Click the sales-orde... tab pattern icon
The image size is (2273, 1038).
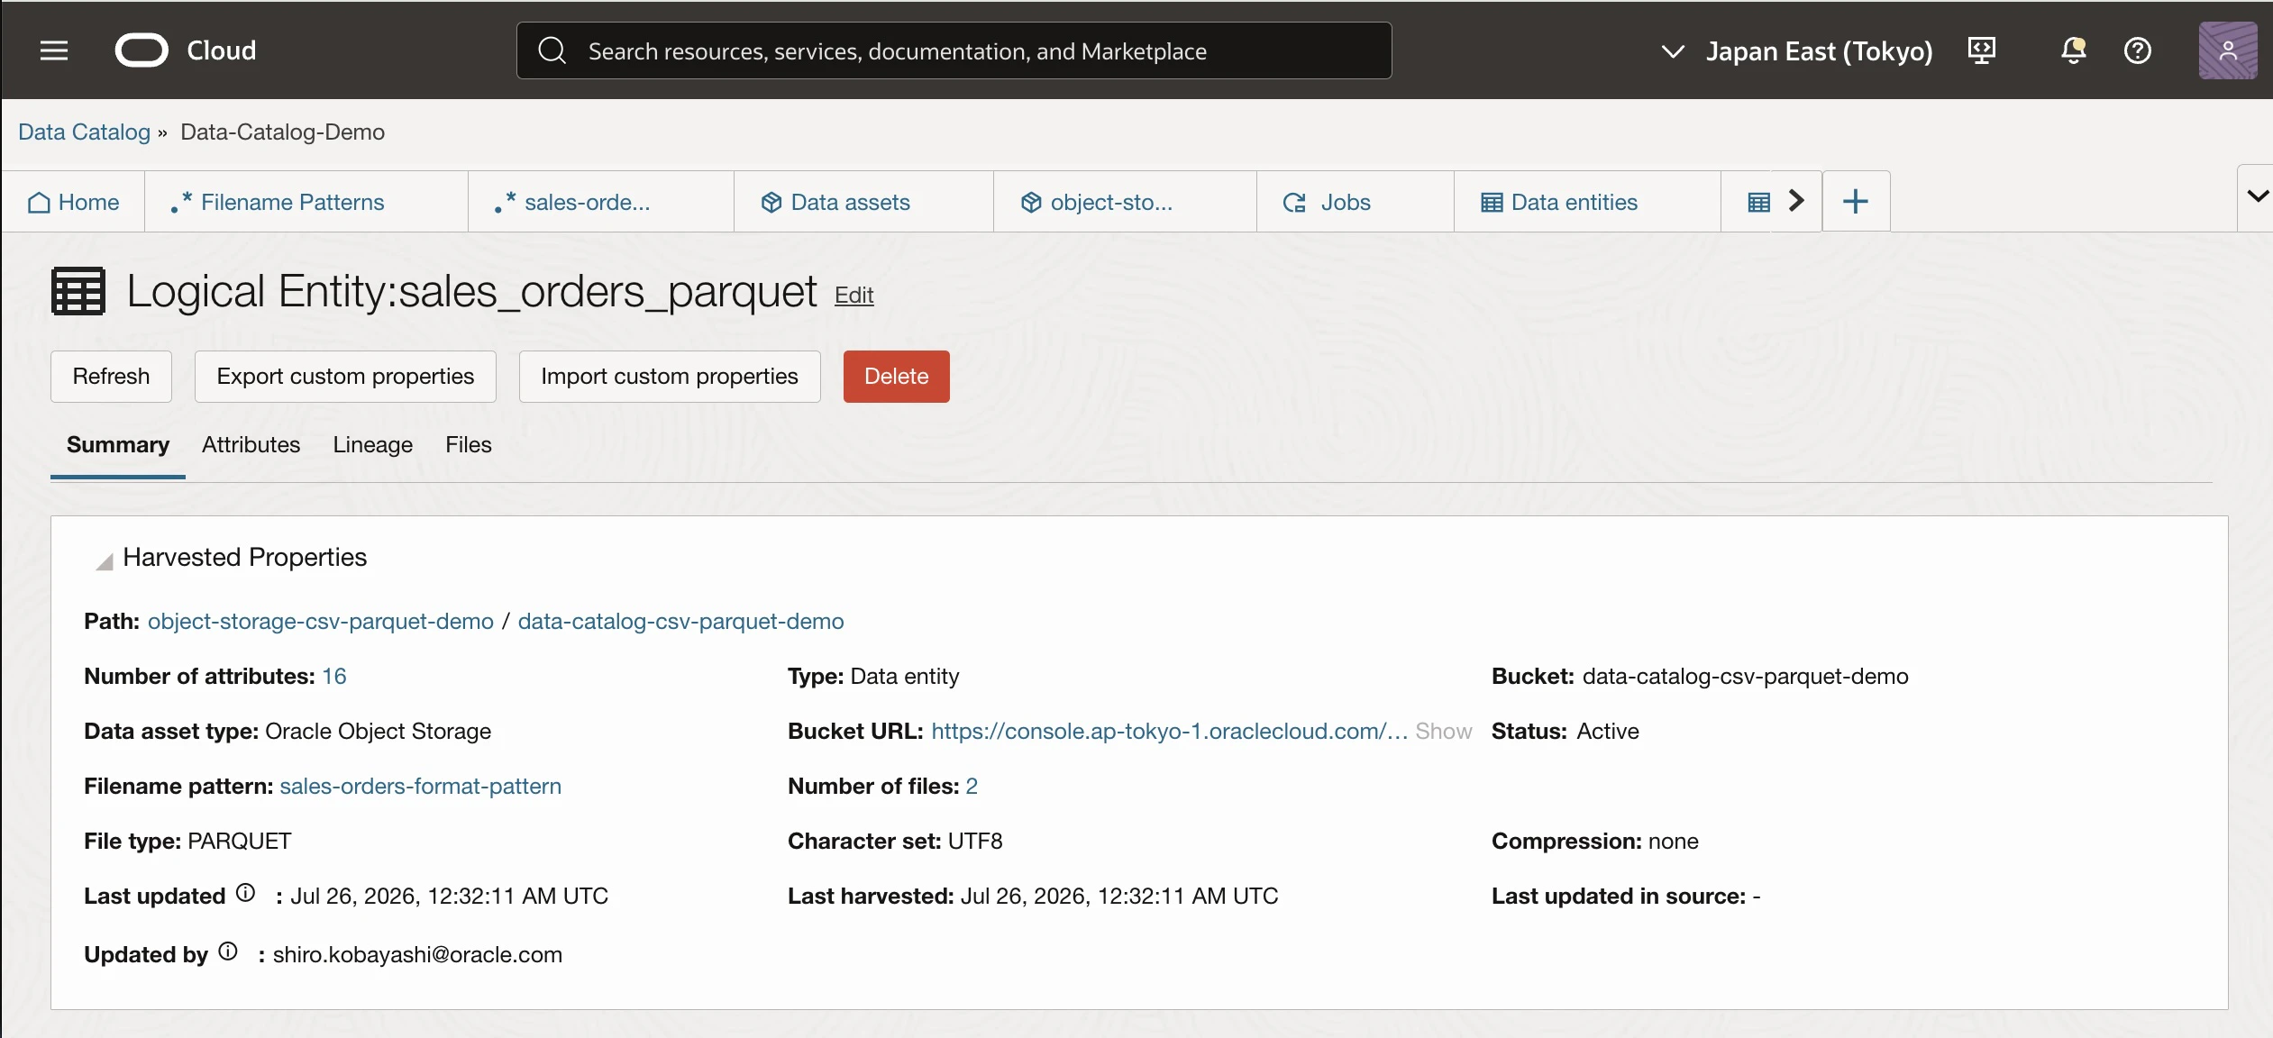505,203
